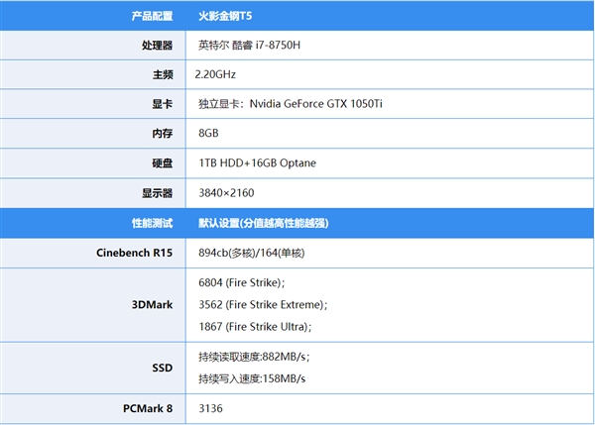Select the 6804 Fire Strike score
The image size is (595, 425).
pyautogui.click(x=250, y=282)
